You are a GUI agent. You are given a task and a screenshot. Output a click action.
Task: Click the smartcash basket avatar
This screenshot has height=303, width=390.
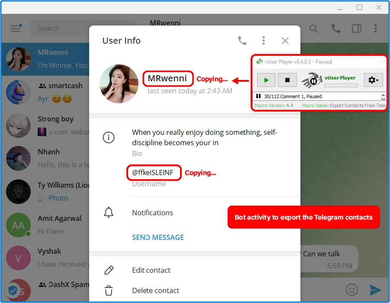18,92
